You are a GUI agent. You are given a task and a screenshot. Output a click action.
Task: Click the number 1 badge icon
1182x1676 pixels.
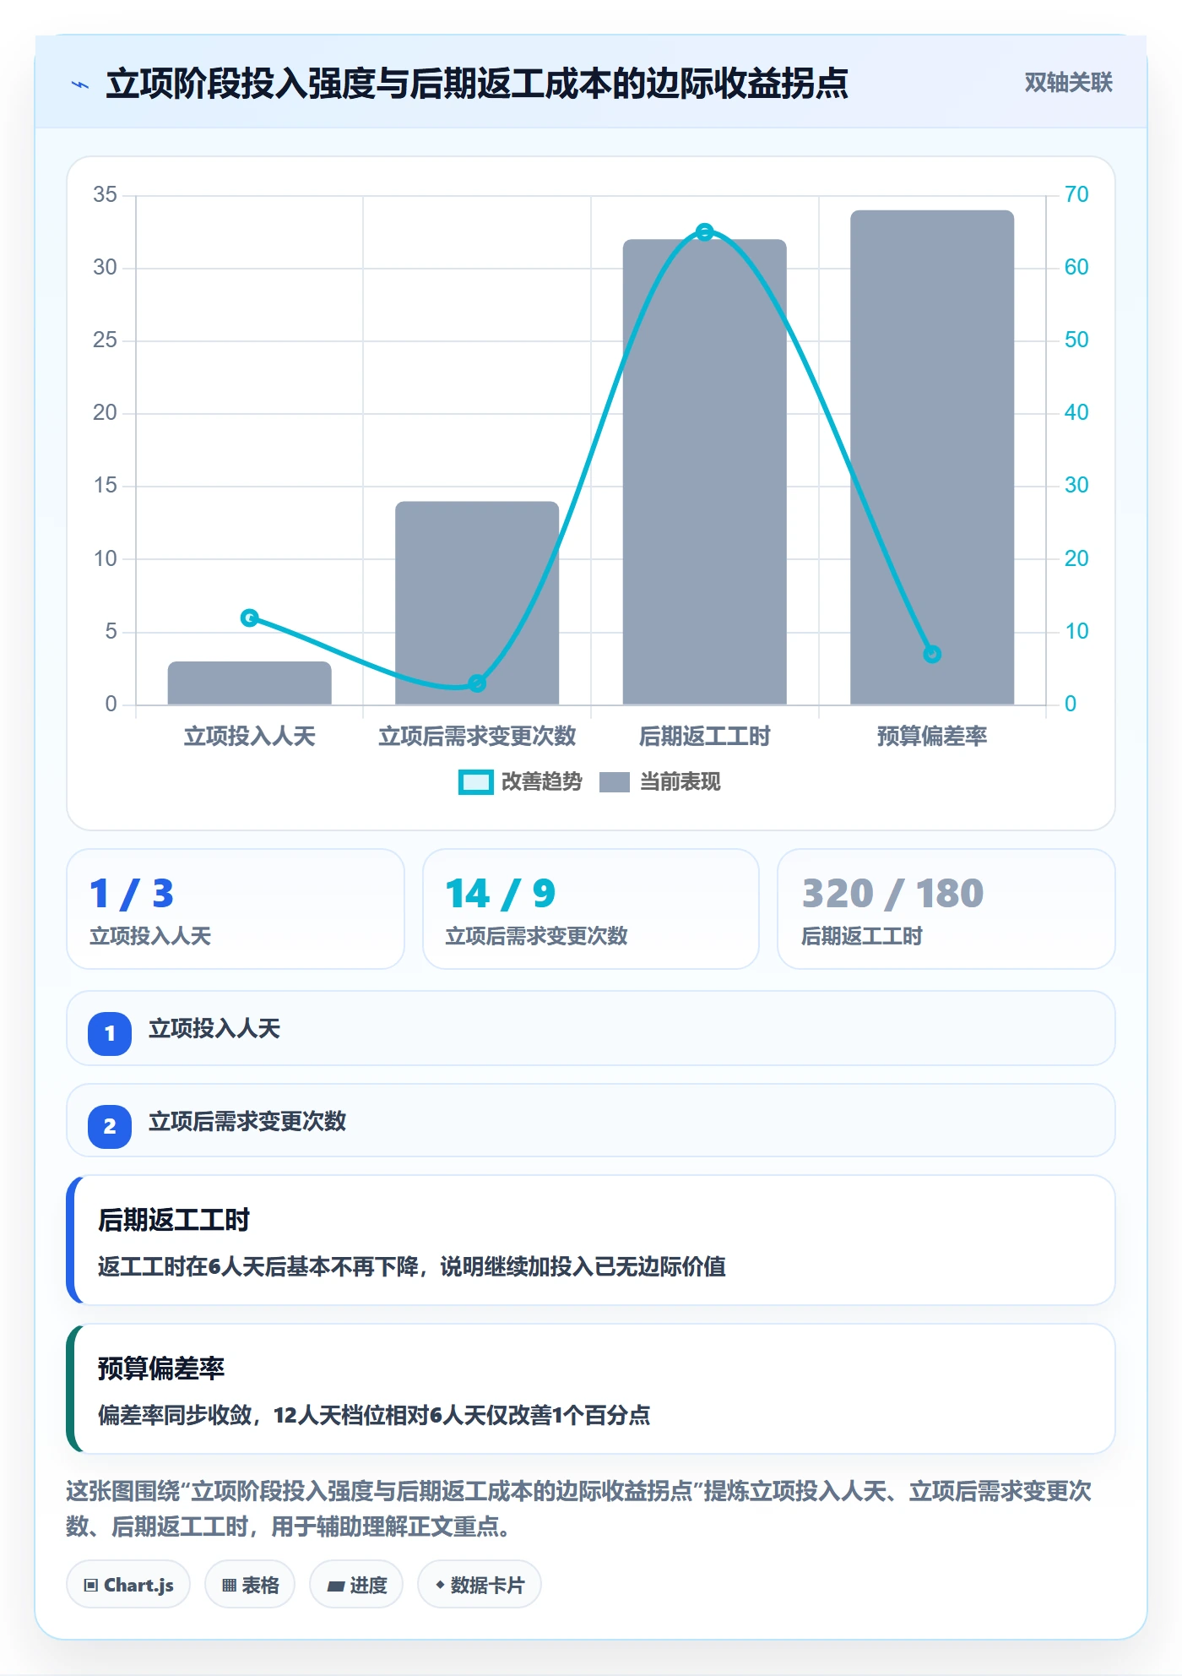(x=110, y=1033)
